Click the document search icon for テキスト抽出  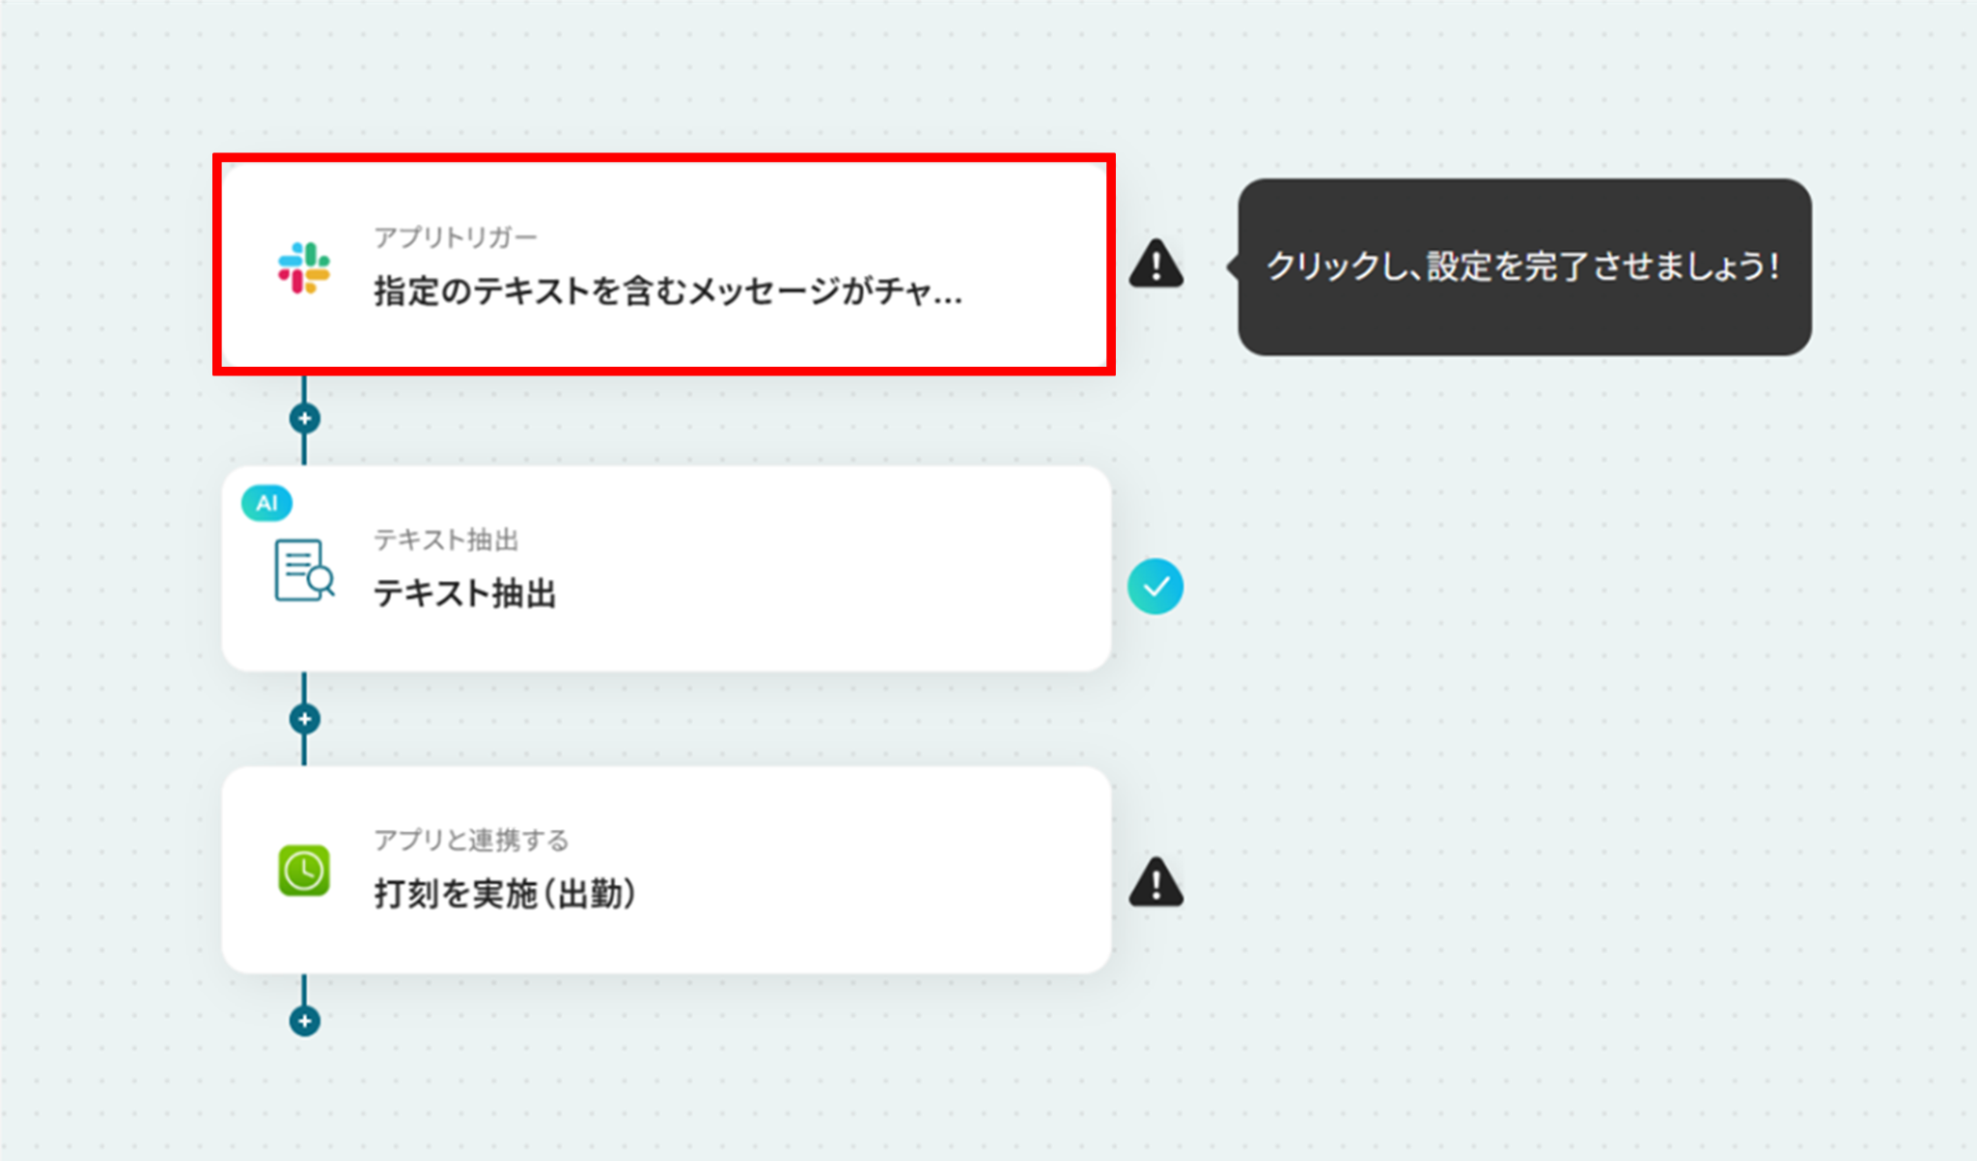click(x=304, y=569)
